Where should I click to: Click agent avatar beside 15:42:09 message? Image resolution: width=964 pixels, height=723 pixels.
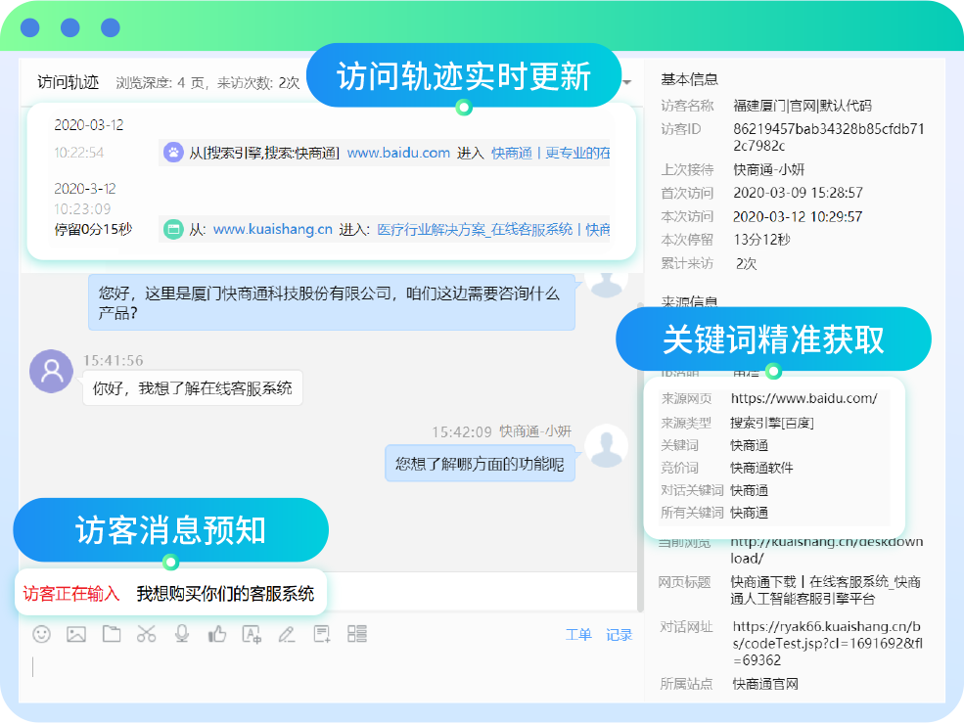[606, 445]
